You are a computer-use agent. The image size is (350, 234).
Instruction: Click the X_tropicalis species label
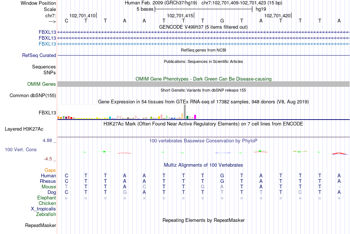pos(43,209)
